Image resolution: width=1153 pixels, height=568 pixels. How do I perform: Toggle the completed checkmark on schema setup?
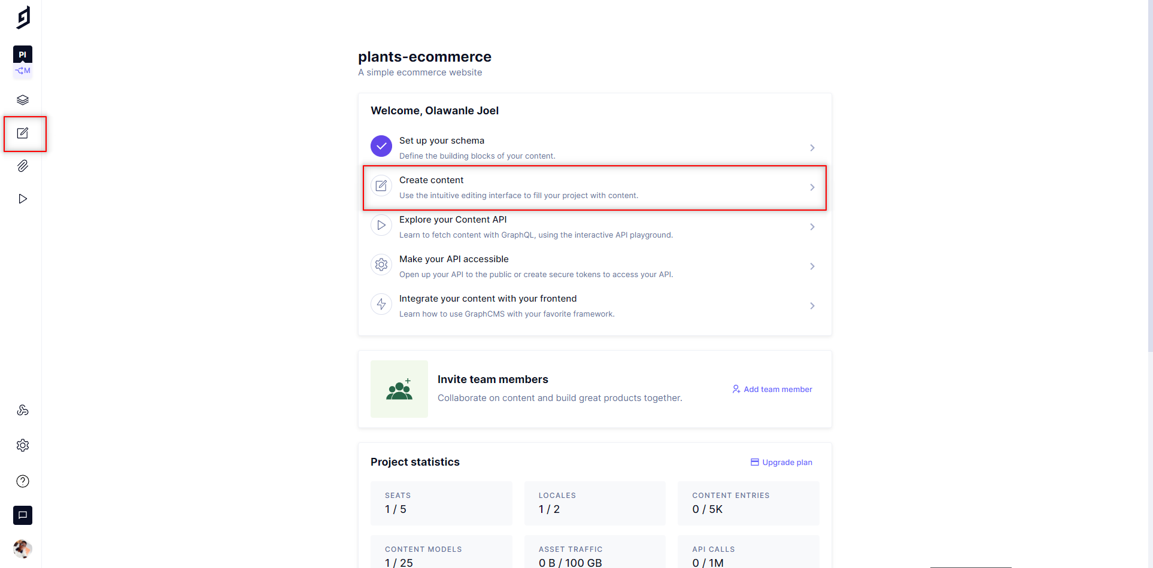(x=381, y=146)
